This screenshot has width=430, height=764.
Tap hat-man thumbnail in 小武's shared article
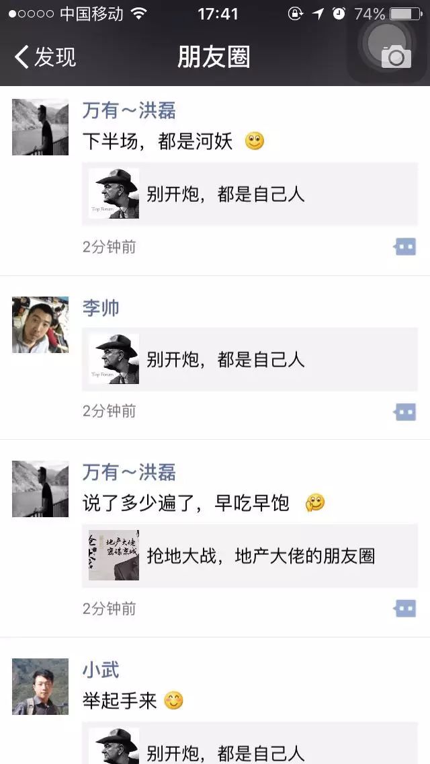114,746
